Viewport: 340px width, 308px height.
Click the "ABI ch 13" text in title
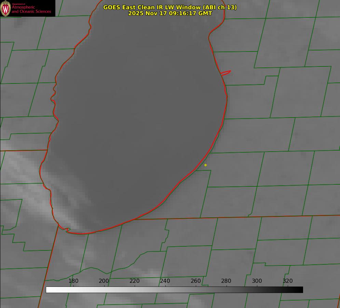point(220,7)
